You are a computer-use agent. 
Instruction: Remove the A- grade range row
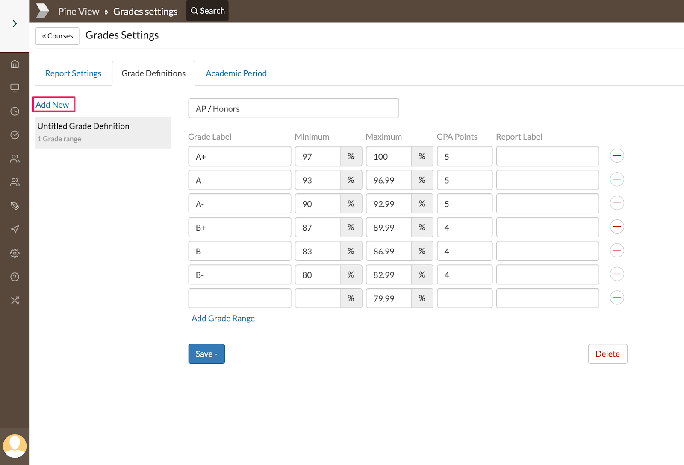[x=617, y=203]
